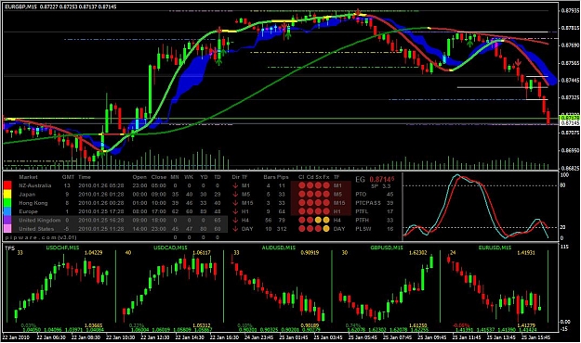Select the NZ-Australia market row name
Viewport: 581px width, 343px height.
click(34, 185)
